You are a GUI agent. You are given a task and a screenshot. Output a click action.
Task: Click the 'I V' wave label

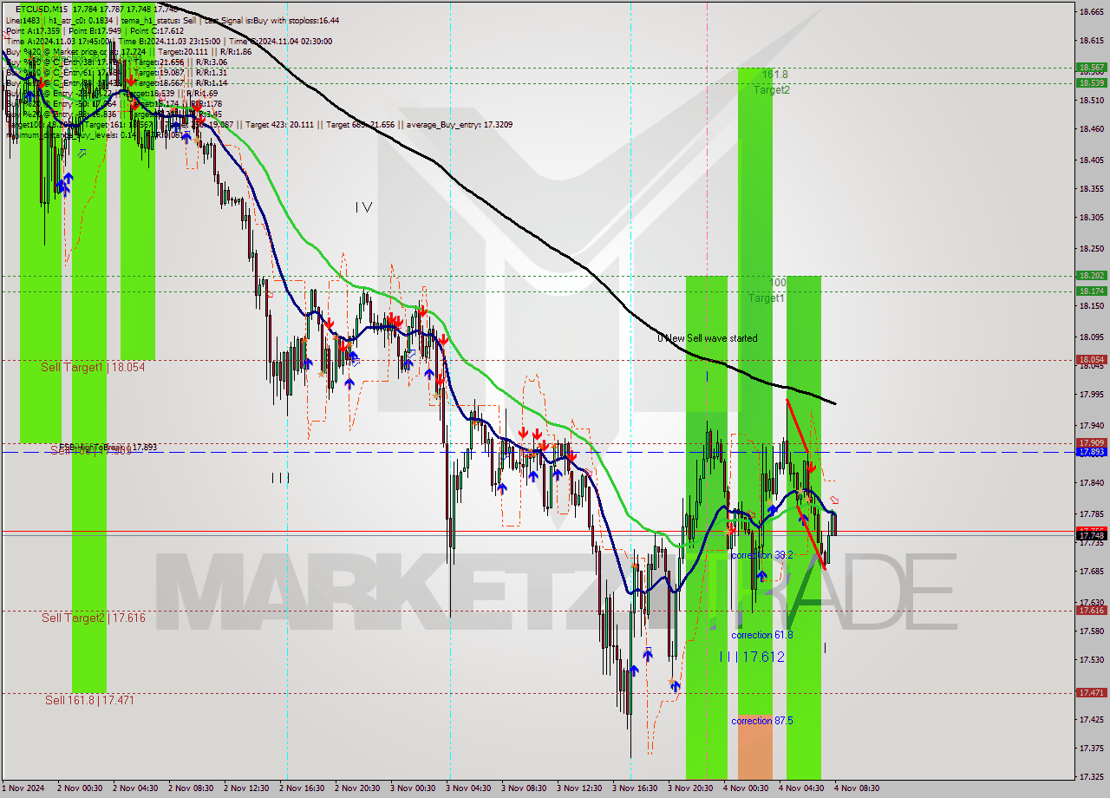[x=363, y=207]
